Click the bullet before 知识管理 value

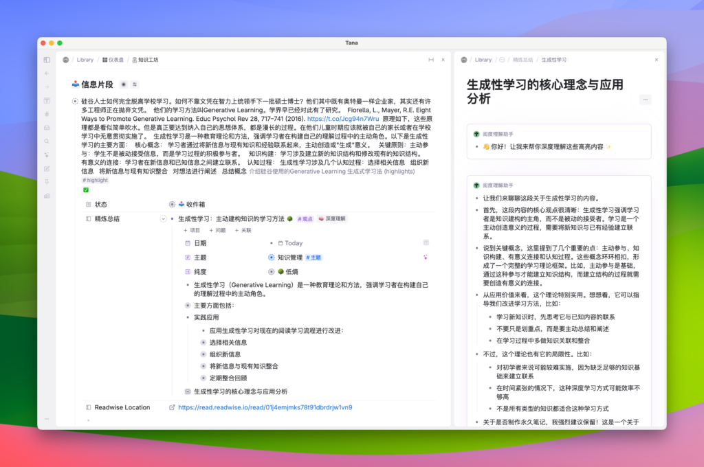pos(271,258)
